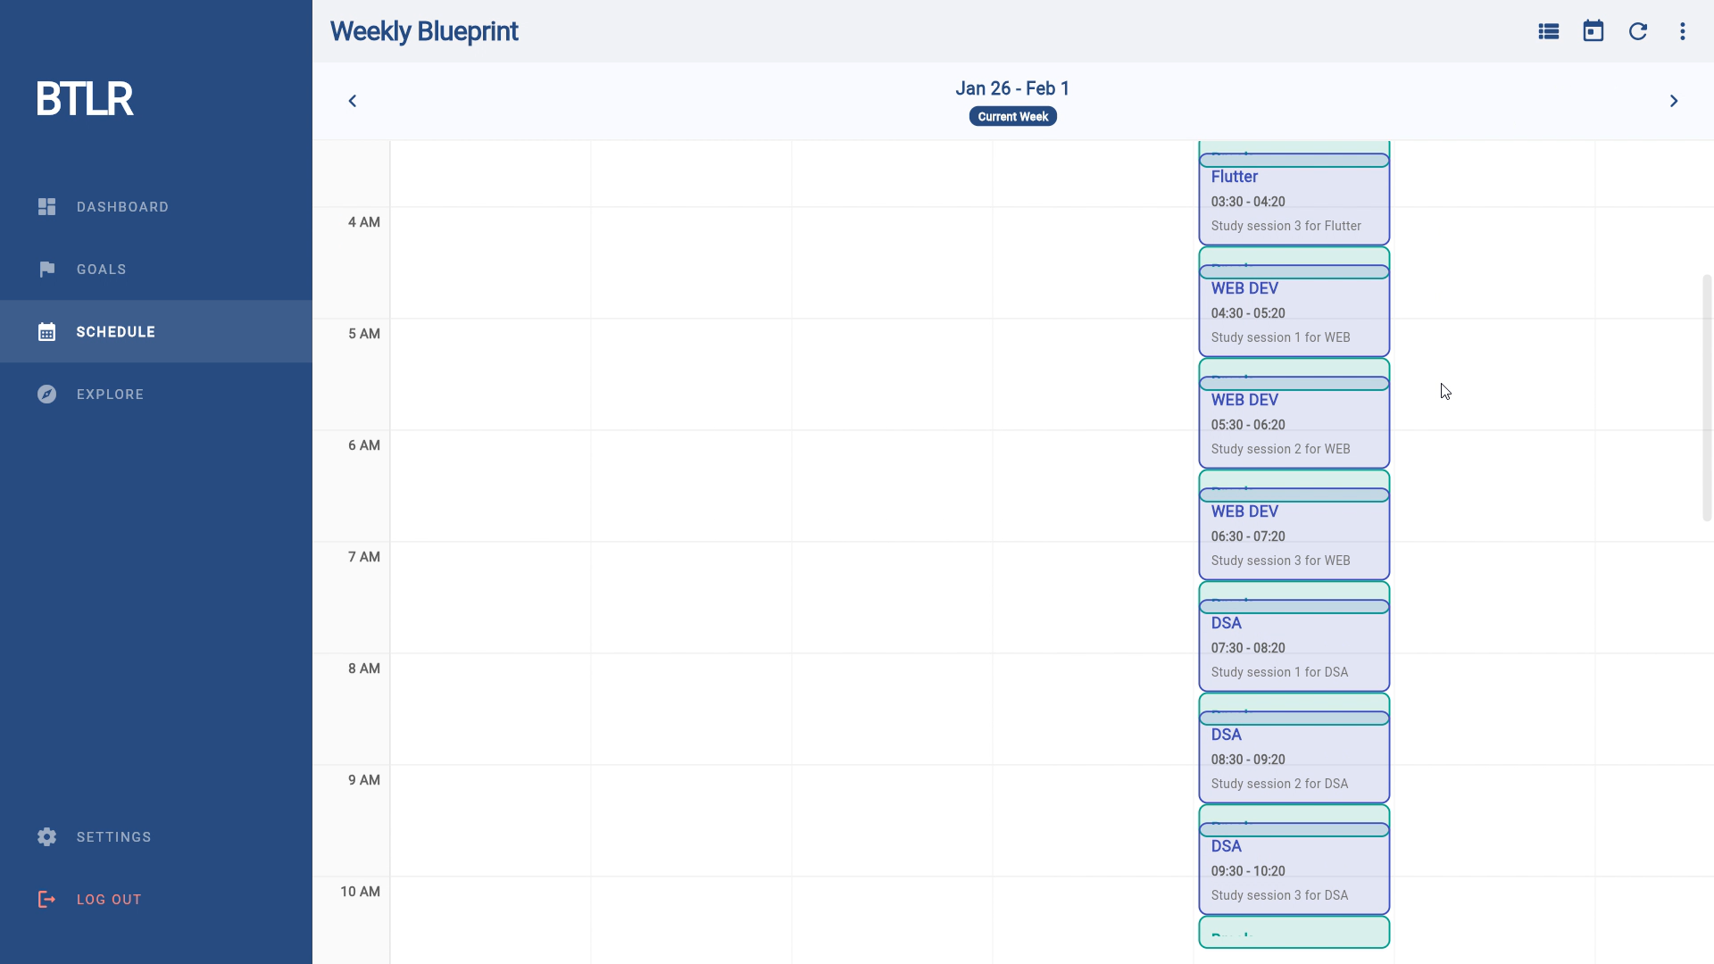
Task: Advance to next week with right chevron
Action: pyautogui.click(x=1674, y=101)
